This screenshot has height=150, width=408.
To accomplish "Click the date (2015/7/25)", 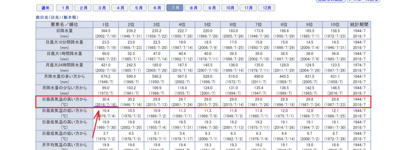I will (x=208, y=105).
